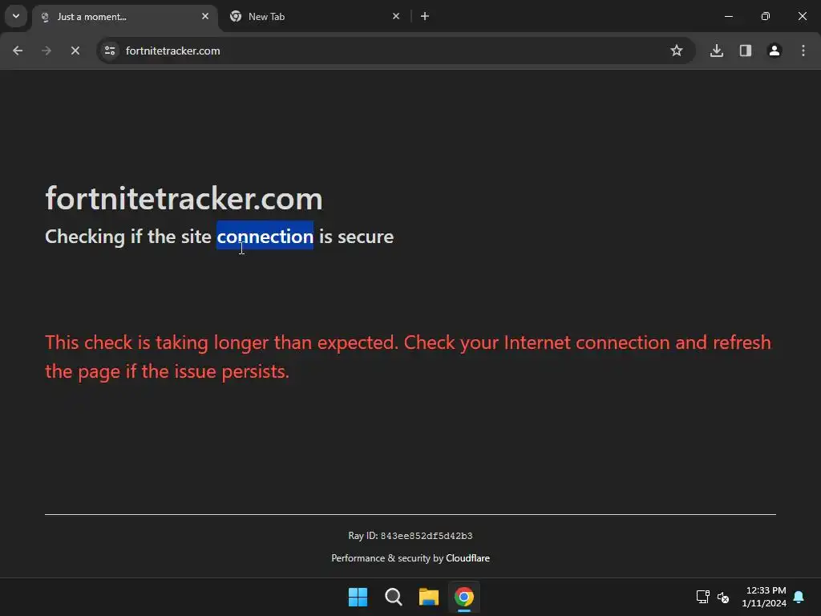Image resolution: width=821 pixels, height=616 pixels.
Task: Close the Chrome window
Action: point(802,16)
